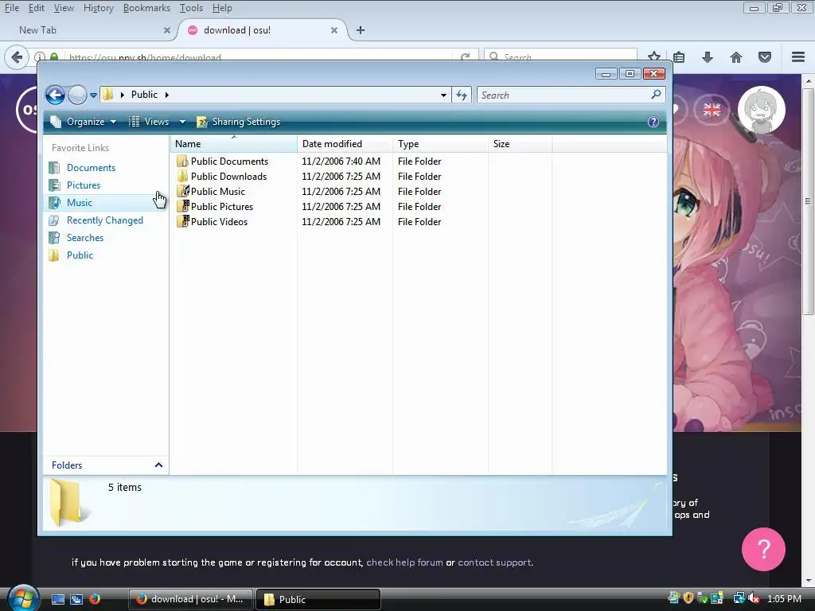Select Public Videos folder
Image resolution: width=815 pixels, height=611 pixels.
[219, 222]
